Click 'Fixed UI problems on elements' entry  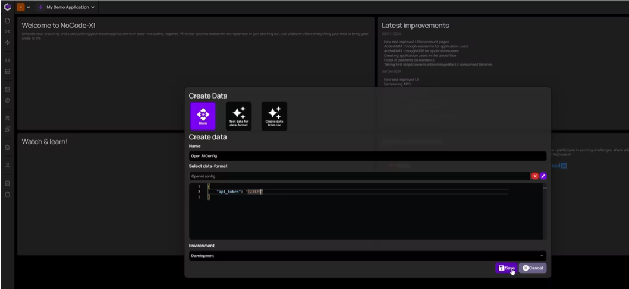click(409, 60)
